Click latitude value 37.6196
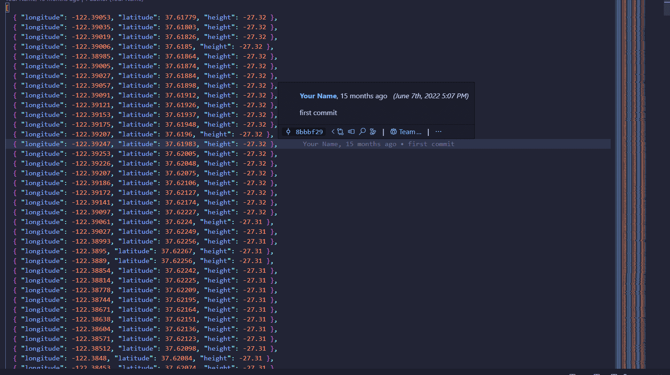670x375 pixels. 179,134
